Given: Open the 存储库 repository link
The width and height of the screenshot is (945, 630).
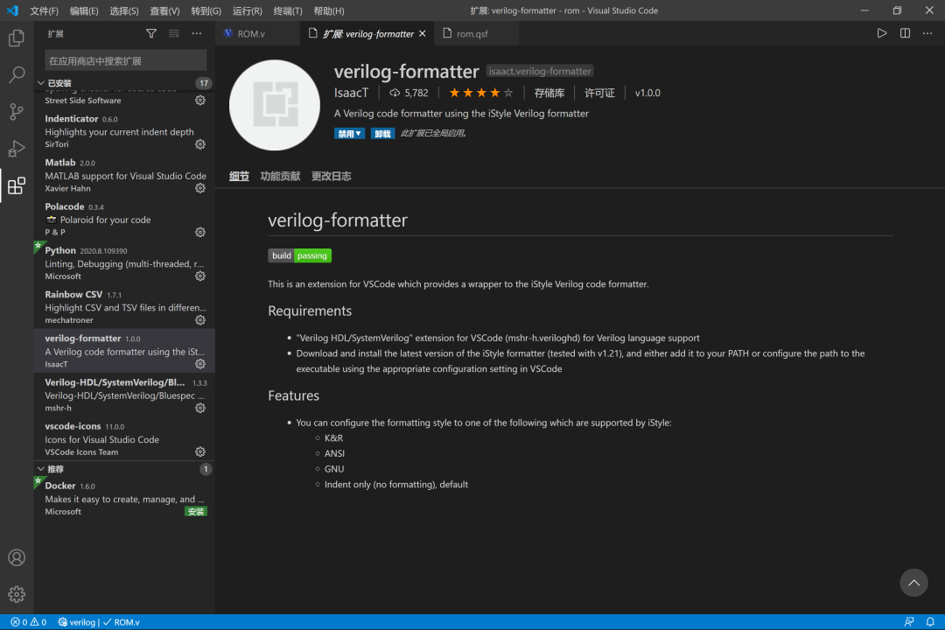Looking at the screenshot, I should point(549,93).
